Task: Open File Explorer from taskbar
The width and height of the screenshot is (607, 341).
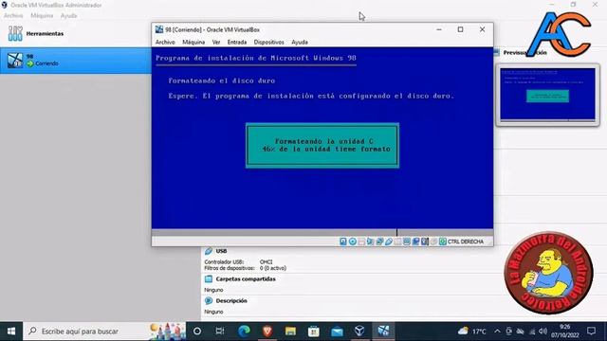Action: click(x=290, y=332)
